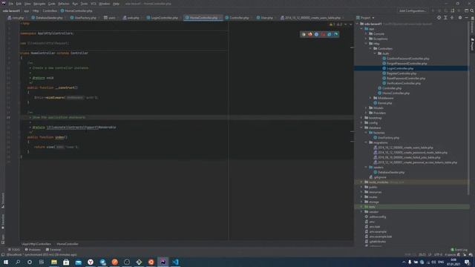Hide the Project panel with minus icon
475x267 pixels.
[x=466, y=18]
